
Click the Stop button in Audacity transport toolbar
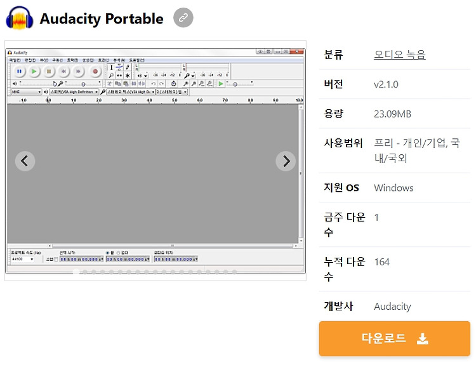pyautogui.click(x=49, y=71)
